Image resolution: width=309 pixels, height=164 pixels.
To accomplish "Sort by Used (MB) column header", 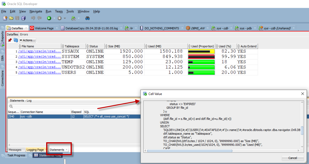I will point(166,46).
